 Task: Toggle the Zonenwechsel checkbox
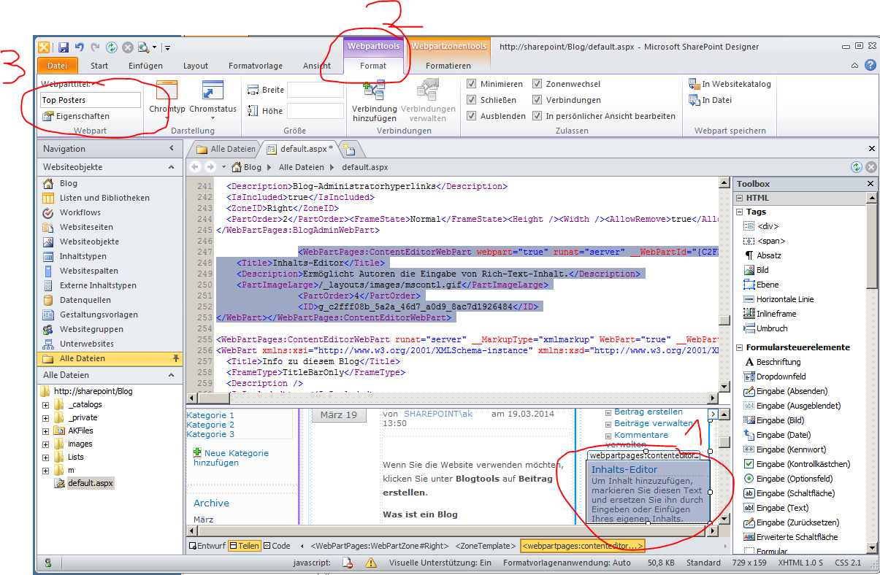[x=537, y=84]
